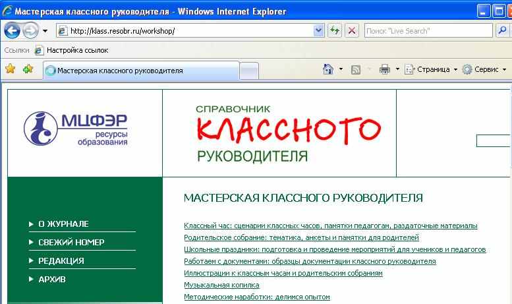Image resolution: width=512 pixels, height=304 pixels.
Task: Click the site search field at right
Action: [494, 140]
